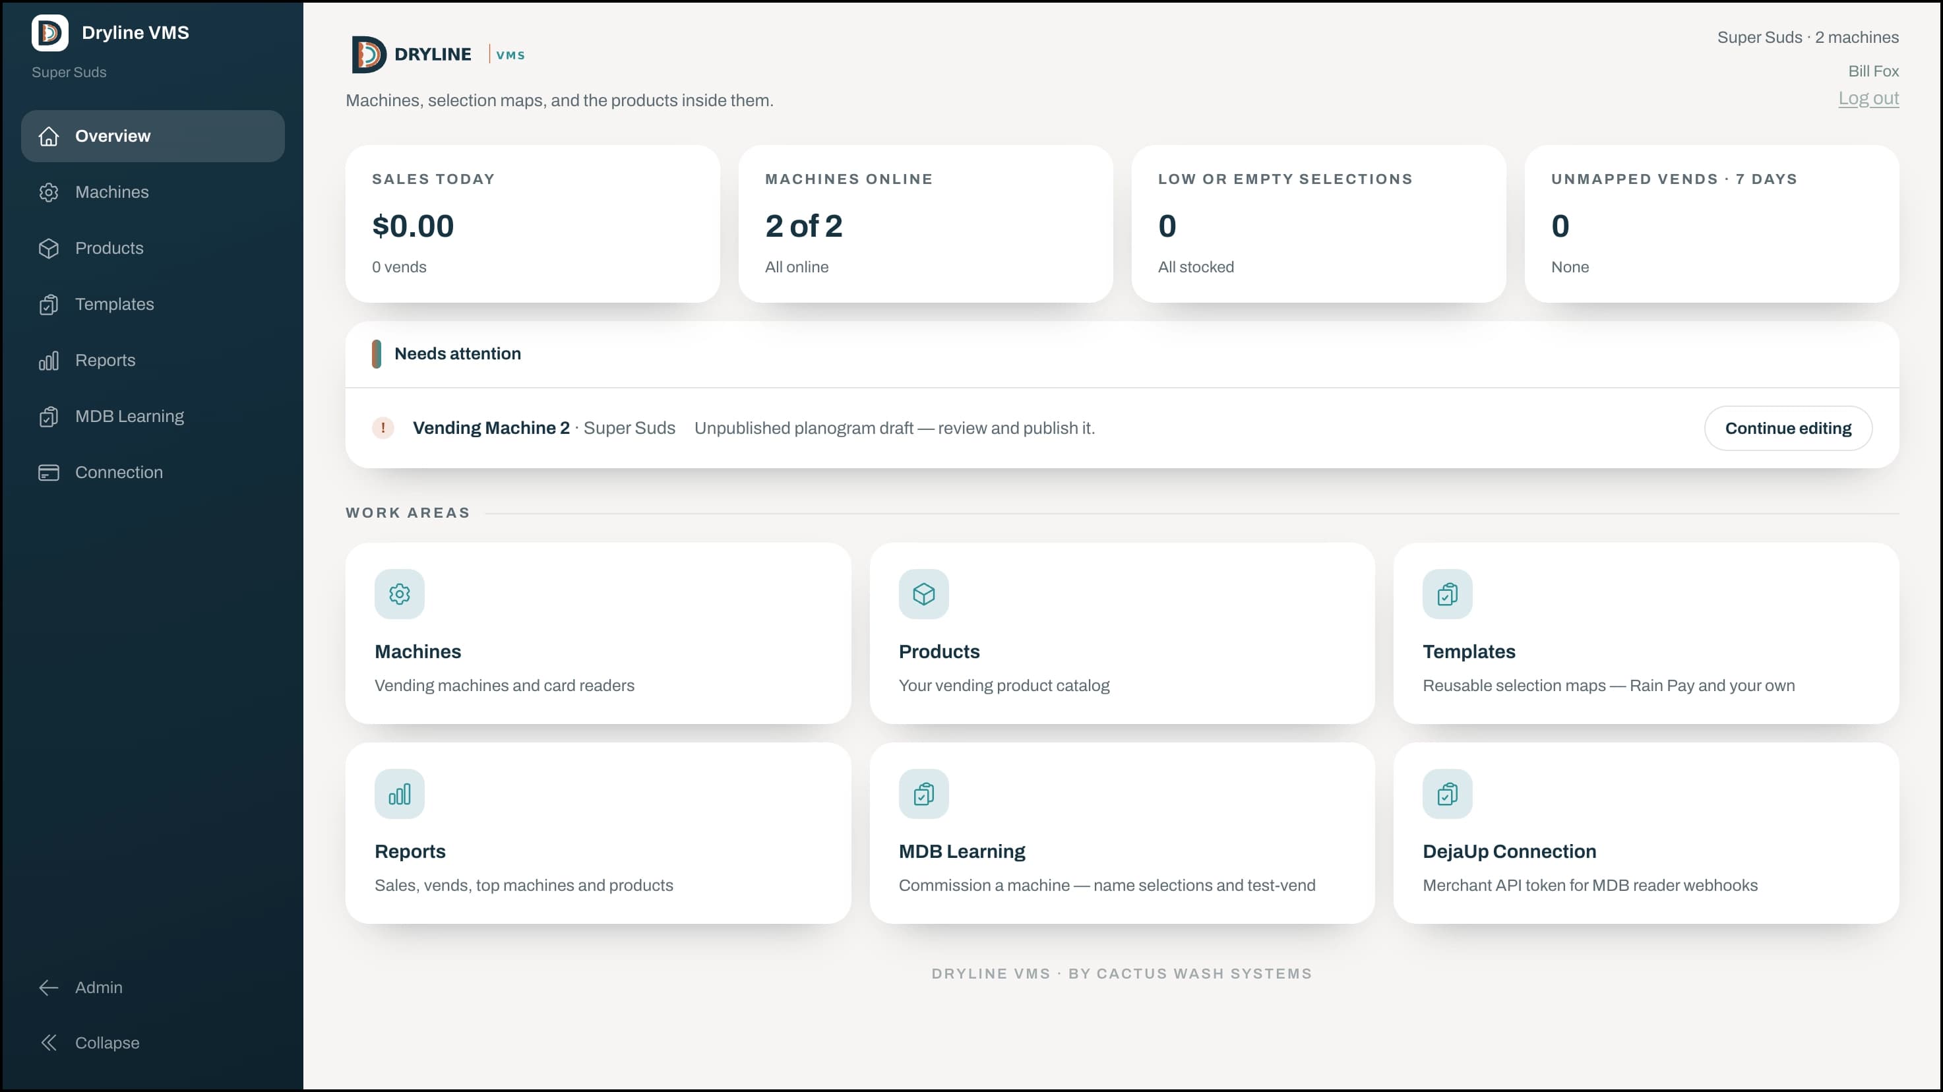1943x1092 pixels.
Task: Click the Reports work area chart icon
Action: [400, 794]
